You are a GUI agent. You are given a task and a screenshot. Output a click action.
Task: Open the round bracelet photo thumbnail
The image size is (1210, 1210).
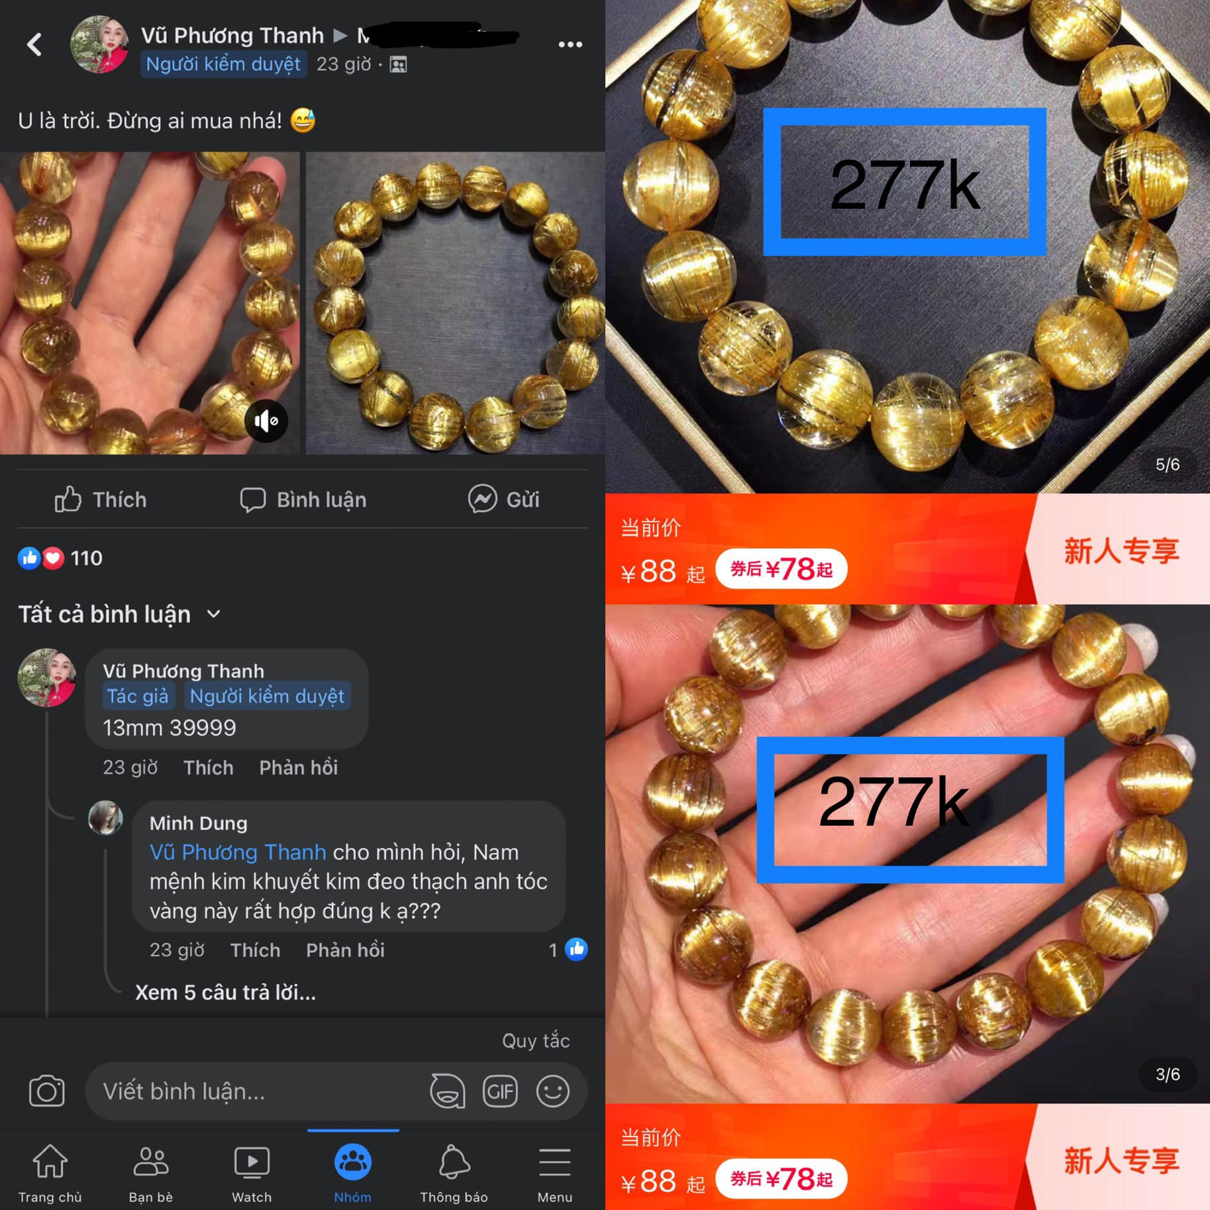(x=455, y=303)
